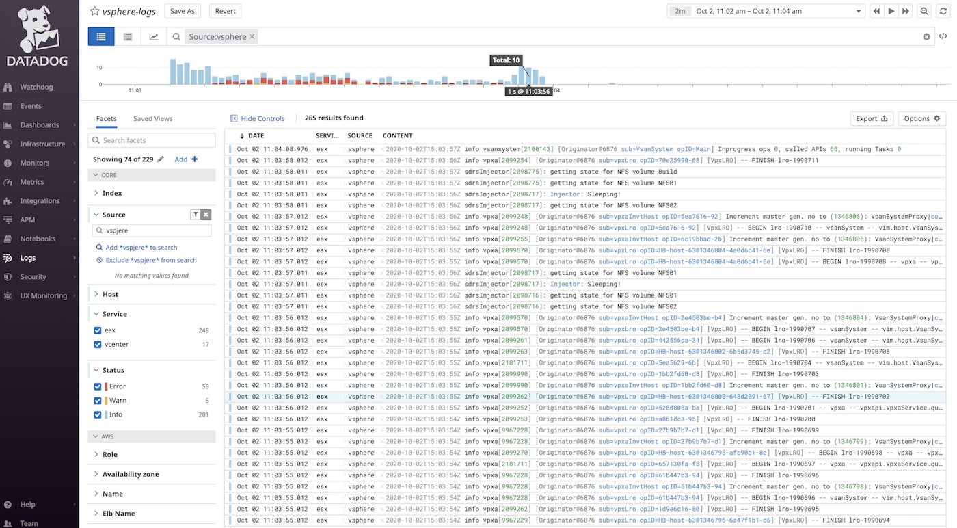Rewind the time range

876,11
